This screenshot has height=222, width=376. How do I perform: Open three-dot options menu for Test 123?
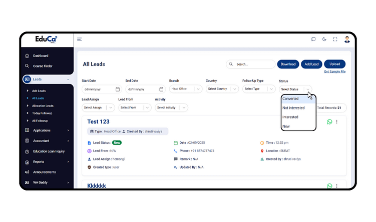point(337,121)
